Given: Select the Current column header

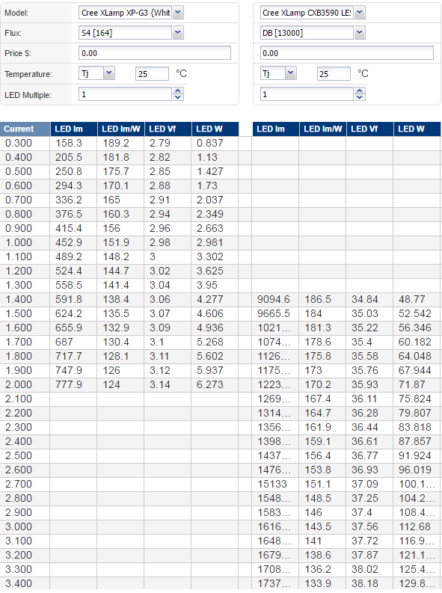Looking at the screenshot, I should [25, 129].
